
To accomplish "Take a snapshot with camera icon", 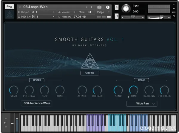I will click(99, 7).
